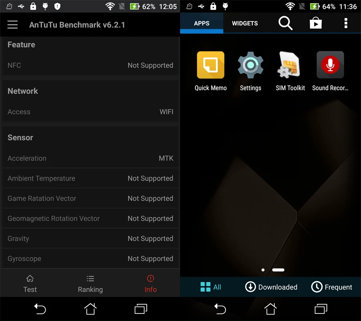Tap the Ambient Temperature row

coord(90,178)
